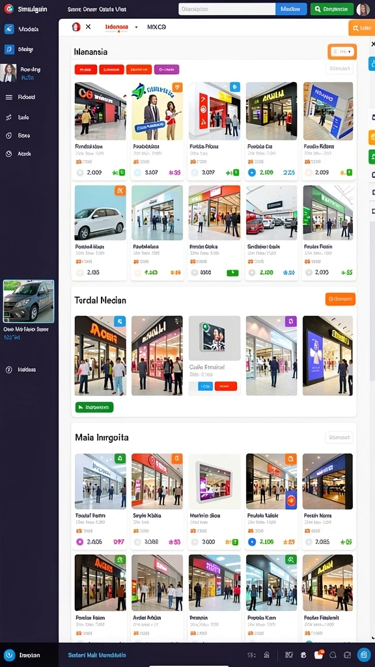Click the green button below Tordal Median cards
This screenshot has height=667, width=375.
click(94, 407)
